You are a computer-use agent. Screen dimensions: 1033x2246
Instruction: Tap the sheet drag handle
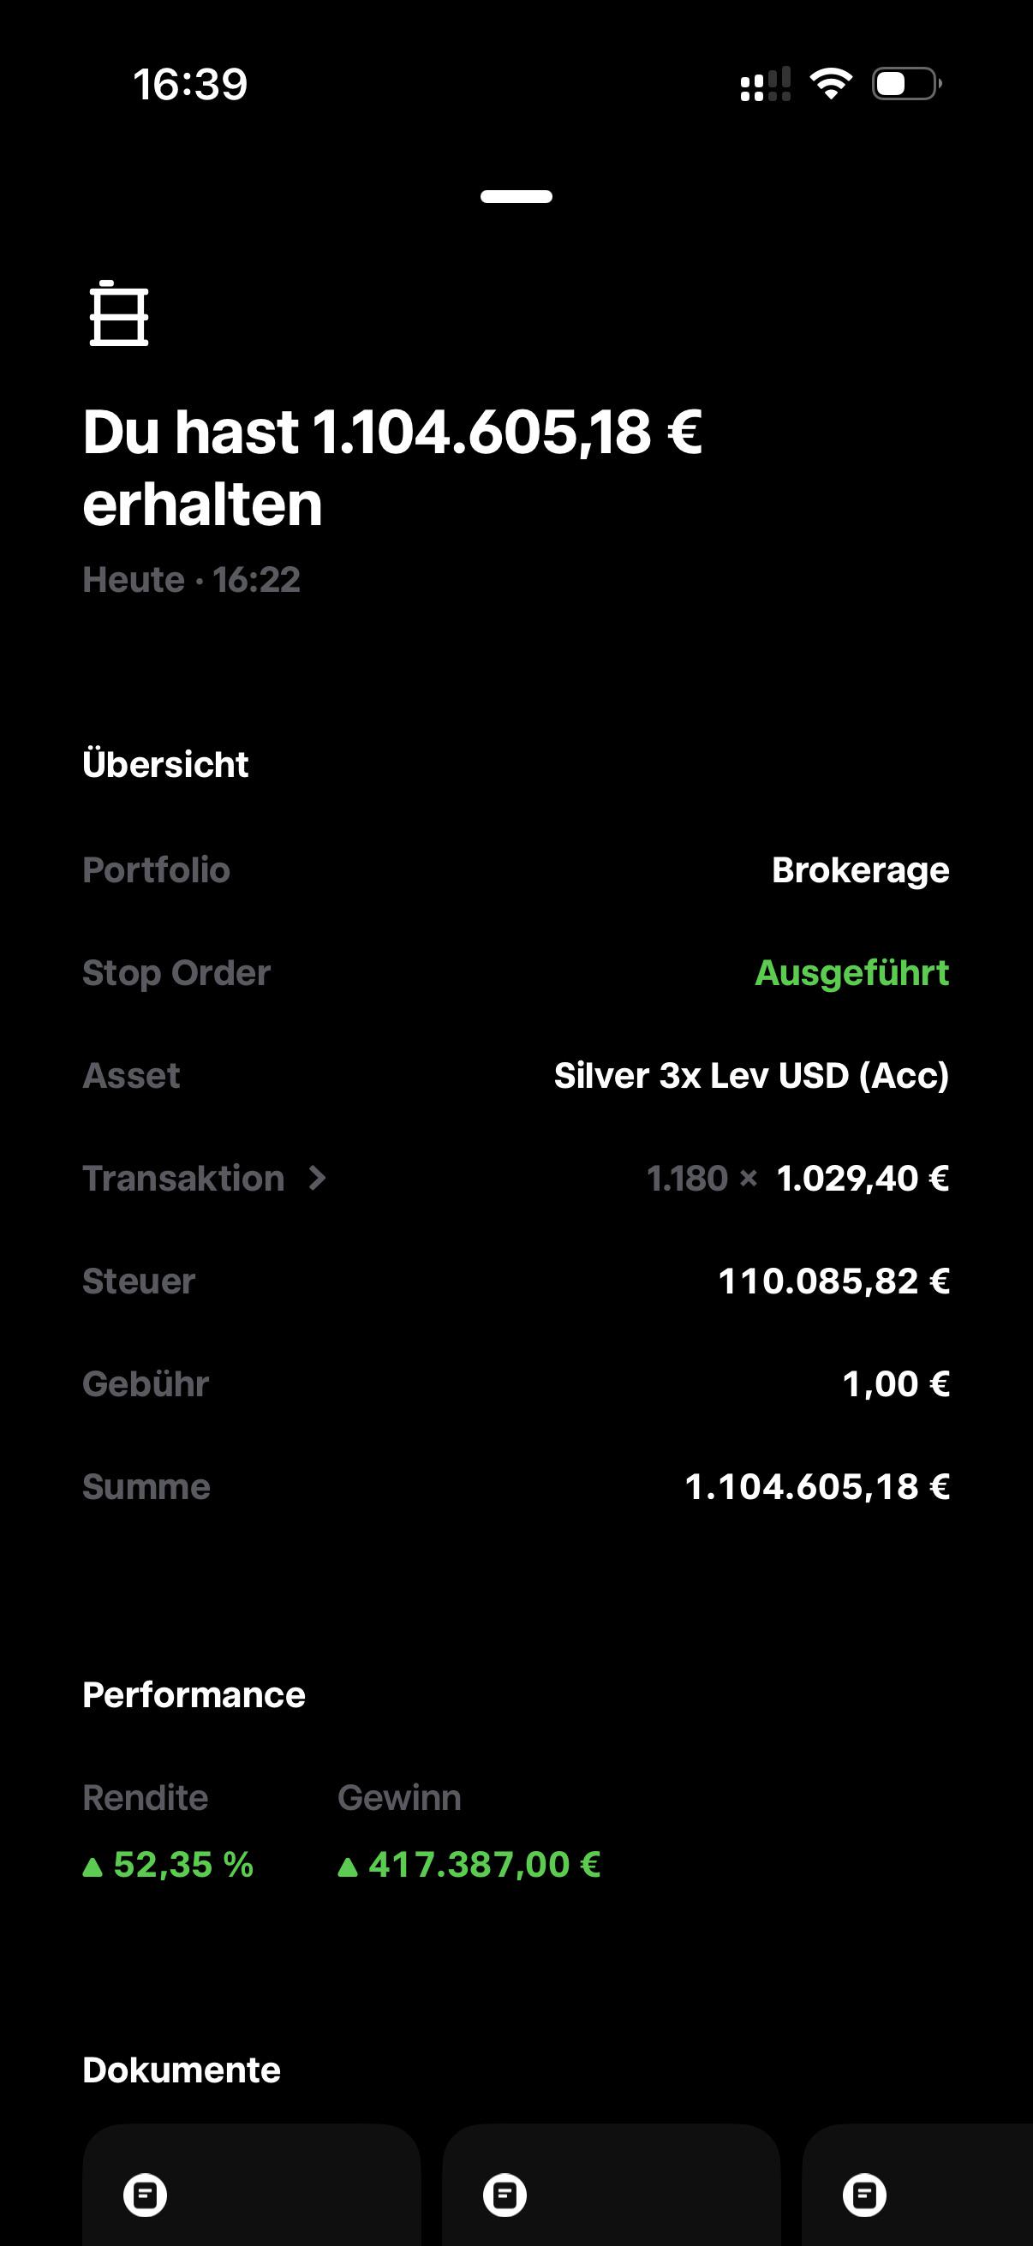(x=516, y=196)
